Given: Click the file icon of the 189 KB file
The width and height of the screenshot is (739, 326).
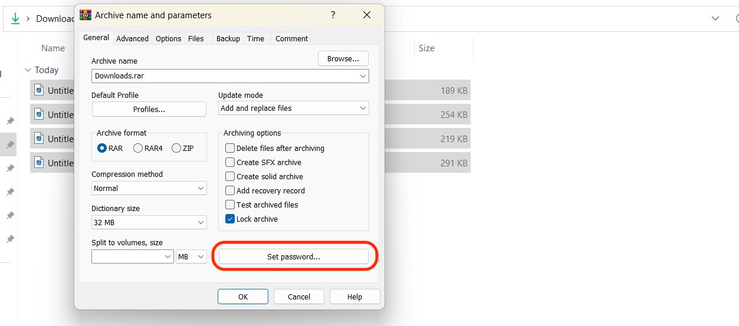Looking at the screenshot, I should [39, 90].
